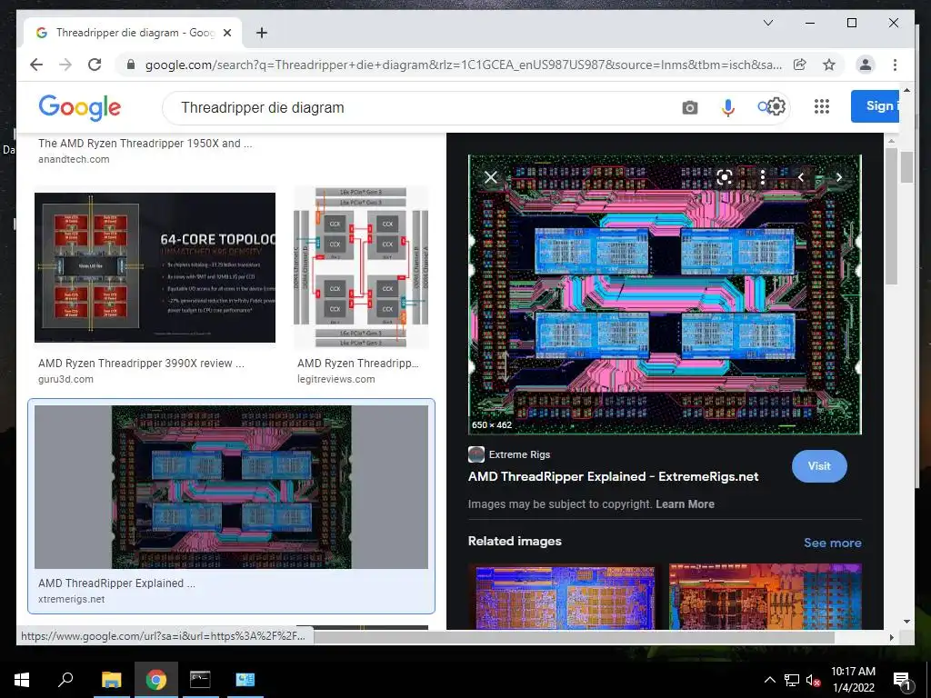Click See more related images
This screenshot has width=931, height=698.
(833, 543)
